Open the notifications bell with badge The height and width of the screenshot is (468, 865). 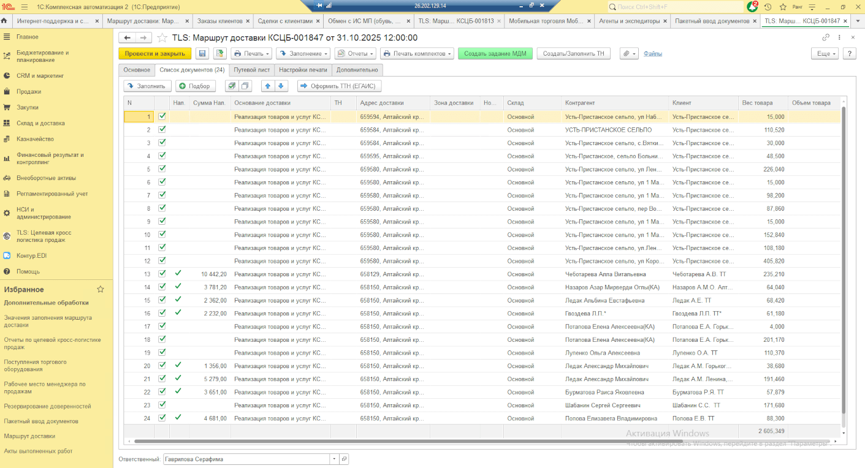coord(752,7)
